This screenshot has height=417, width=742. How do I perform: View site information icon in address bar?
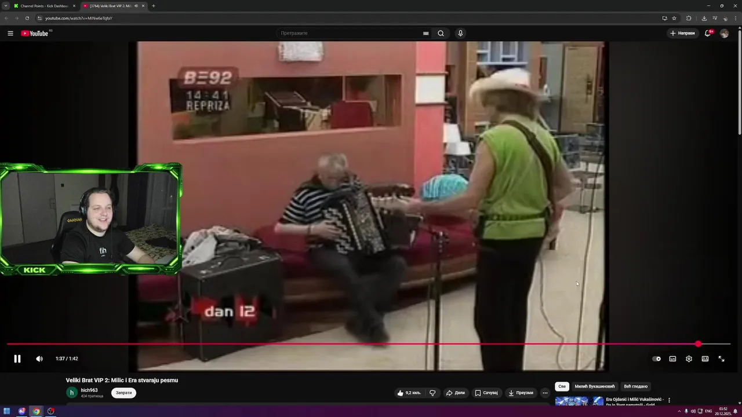(x=39, y=18)
